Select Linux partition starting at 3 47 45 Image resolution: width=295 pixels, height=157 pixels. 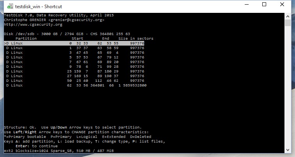(74, 53)
